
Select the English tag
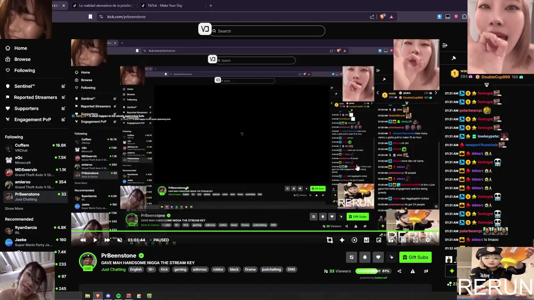click(x=136, y=270)
